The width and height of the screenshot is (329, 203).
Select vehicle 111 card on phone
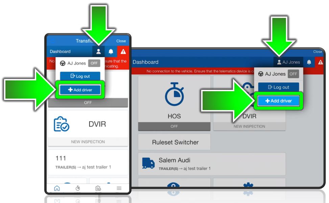88,162
